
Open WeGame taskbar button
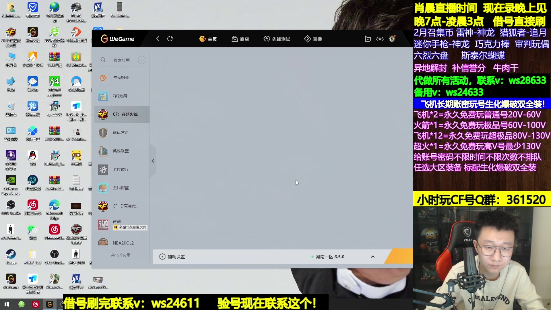(x=50, y=304)
